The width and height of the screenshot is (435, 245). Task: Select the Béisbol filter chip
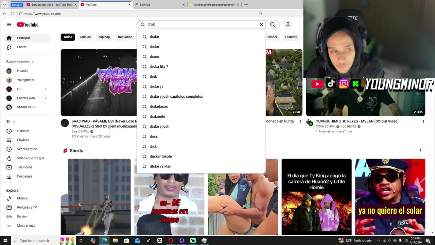(x=272, y=37)
